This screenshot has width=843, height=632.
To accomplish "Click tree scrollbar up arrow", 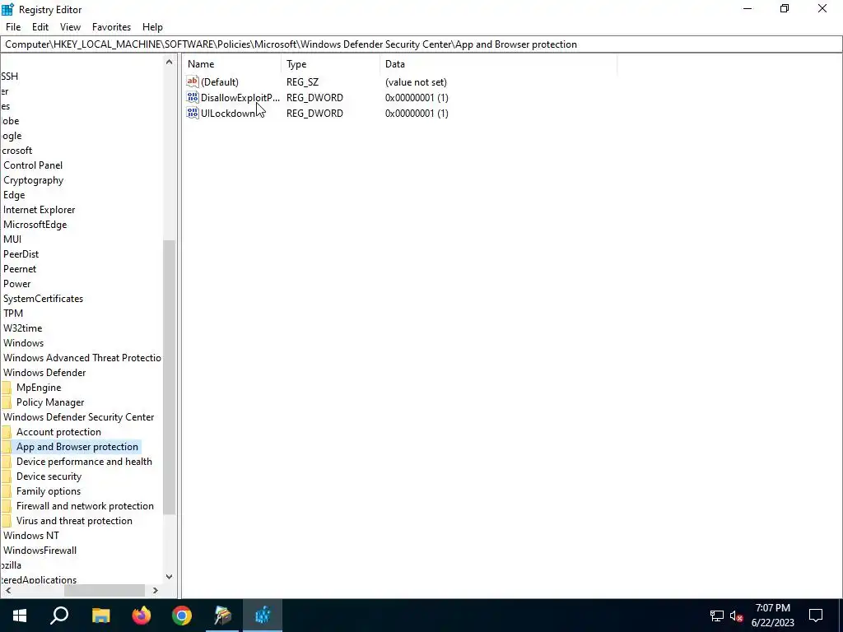I will 169,63.
